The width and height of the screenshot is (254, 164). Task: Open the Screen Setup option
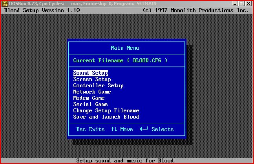point(92,79)
